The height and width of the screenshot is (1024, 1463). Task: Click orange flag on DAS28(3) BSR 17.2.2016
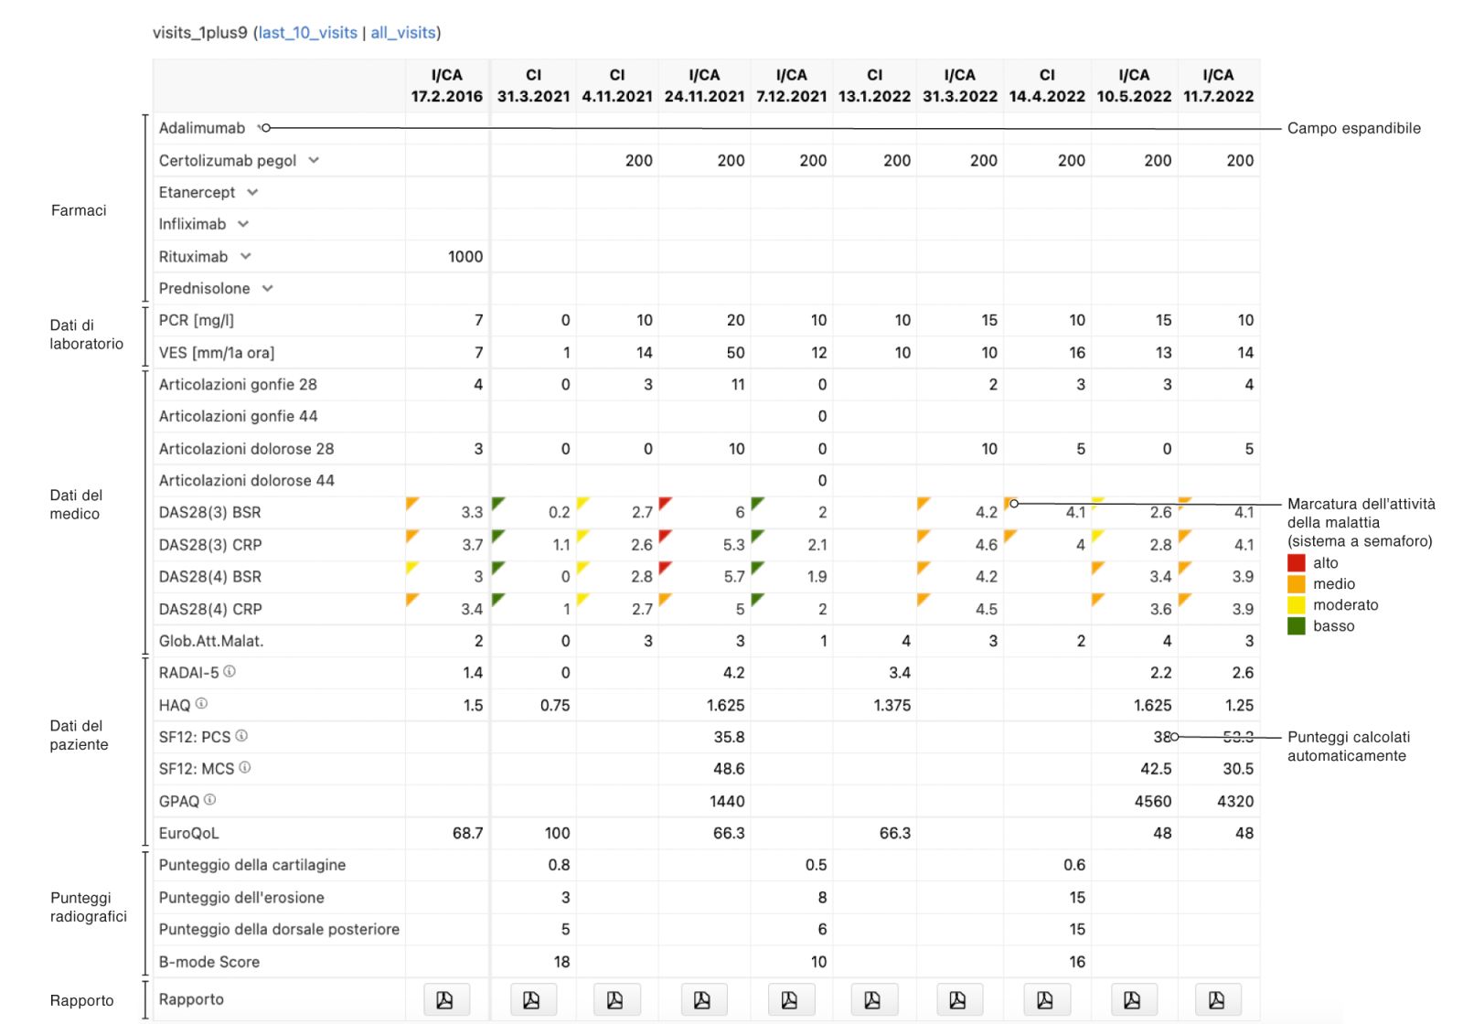411,502
